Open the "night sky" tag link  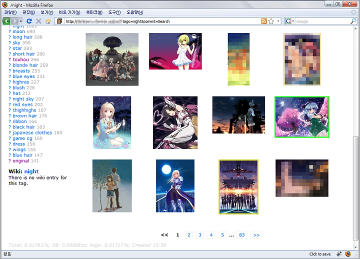pyautogui.click(x=23, y=99)
